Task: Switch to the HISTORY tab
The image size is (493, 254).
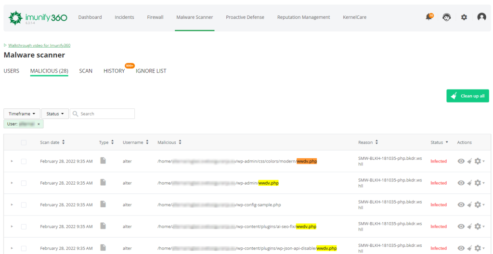Action: [114, 71]
